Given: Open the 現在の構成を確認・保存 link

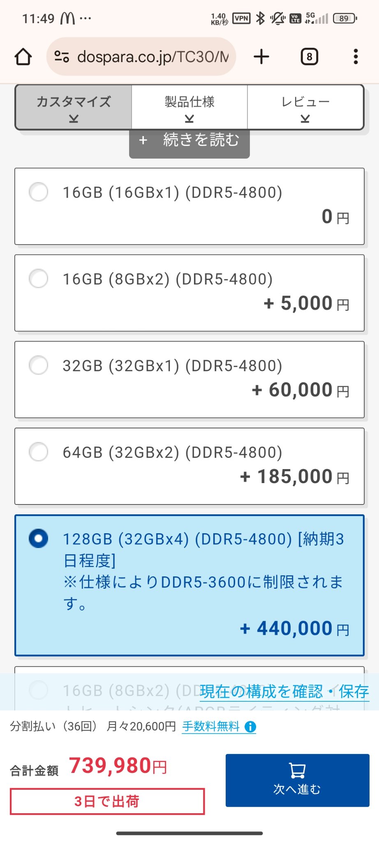Looking at the screenshot, I should 284,692.
